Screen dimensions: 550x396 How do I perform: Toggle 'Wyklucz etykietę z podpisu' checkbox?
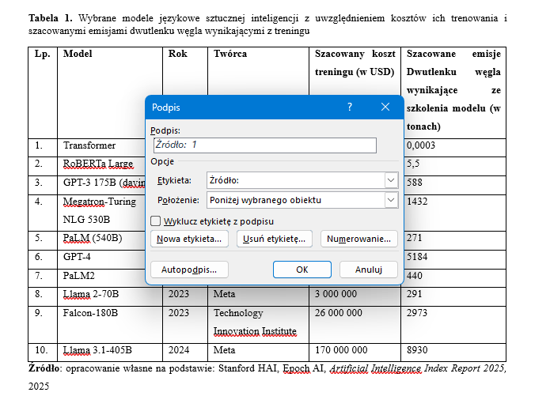pyautogui.click(x=156, y=221)
